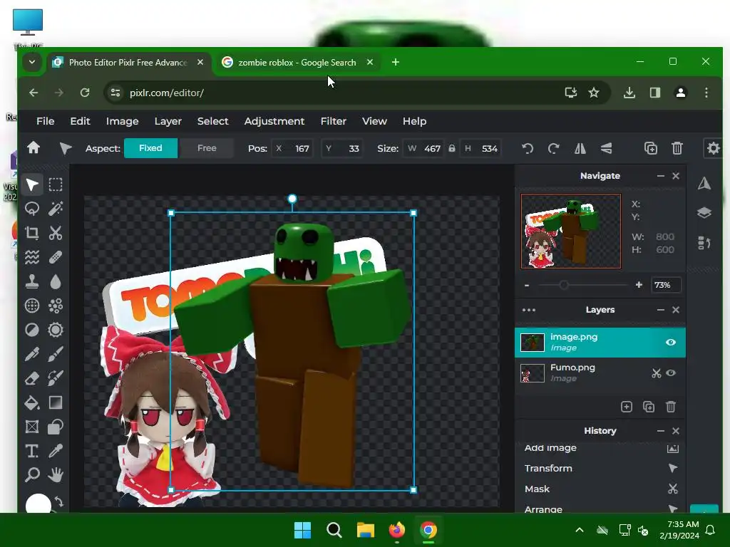The image size is (730, 547).
Task: Click the mask scissors icon on Fumo.png
Action: click(656, 373)
